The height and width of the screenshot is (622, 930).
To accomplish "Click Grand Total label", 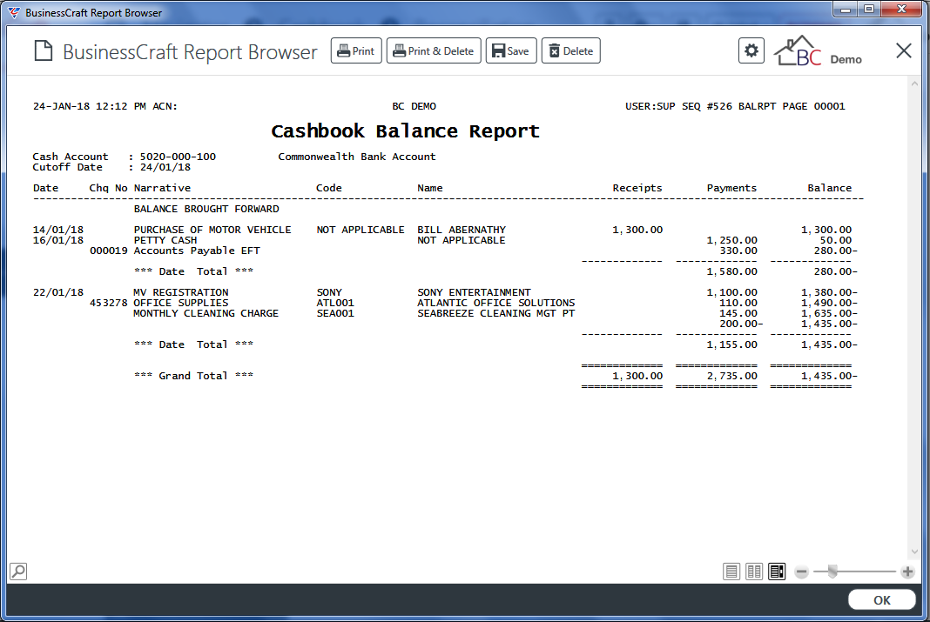I will [x=193, y=376].
